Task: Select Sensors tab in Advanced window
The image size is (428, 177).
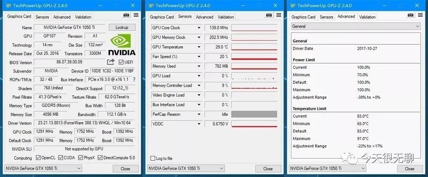Action: tap(327, 17)
